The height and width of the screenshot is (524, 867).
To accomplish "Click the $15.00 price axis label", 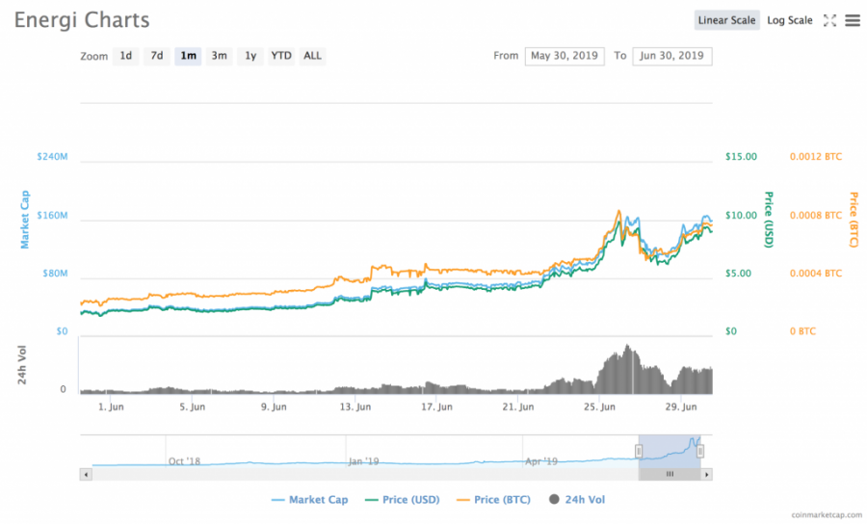I will click(x=741, y=156).
